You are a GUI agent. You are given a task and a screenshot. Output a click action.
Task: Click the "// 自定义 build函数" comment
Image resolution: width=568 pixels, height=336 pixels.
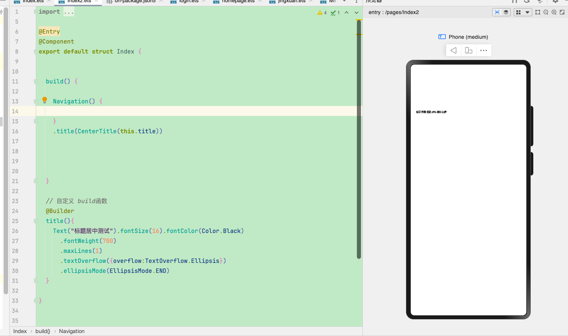[x=76, y=201]
